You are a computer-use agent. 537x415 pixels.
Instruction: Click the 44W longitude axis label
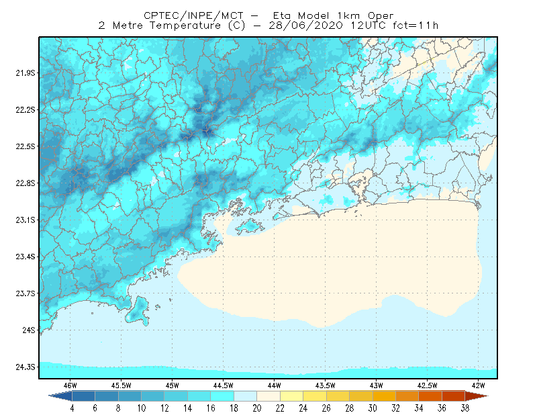tap(274, 385)
